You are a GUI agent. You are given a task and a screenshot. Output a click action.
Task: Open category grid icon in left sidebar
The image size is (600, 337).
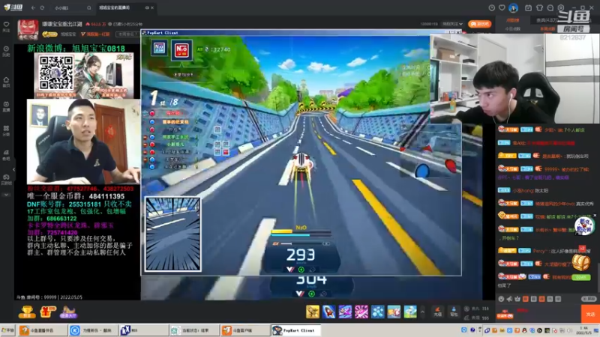[6, 130]
